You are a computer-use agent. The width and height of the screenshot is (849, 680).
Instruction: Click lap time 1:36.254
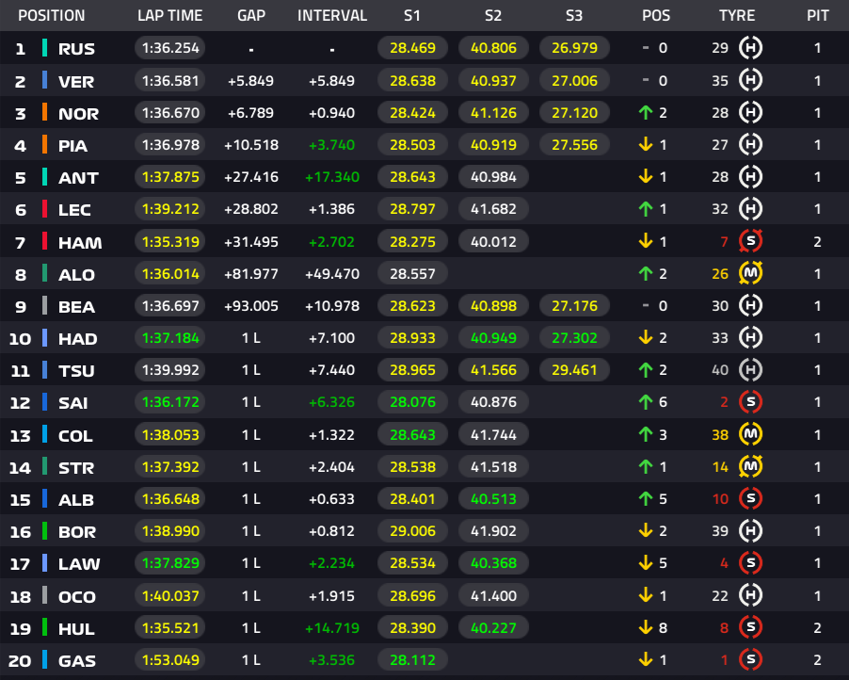tap(170, 48)
